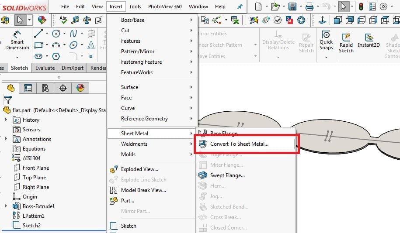Image resolution: width=400 pixels, height=233 pixels.
Task: Open the PhotoView 360 menu
Action: pyautogui.click(x=165, y=7)
